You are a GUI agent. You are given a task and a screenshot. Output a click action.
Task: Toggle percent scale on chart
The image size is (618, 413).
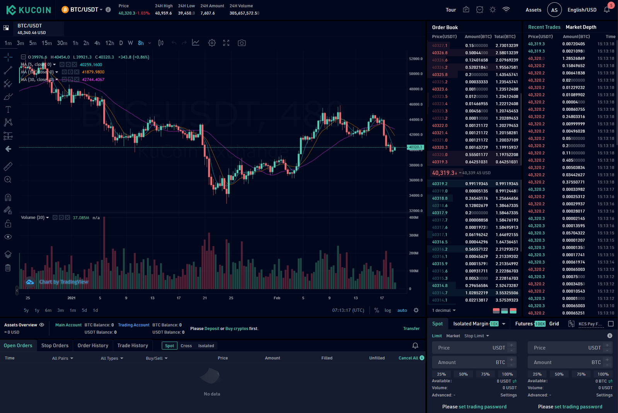376,310
